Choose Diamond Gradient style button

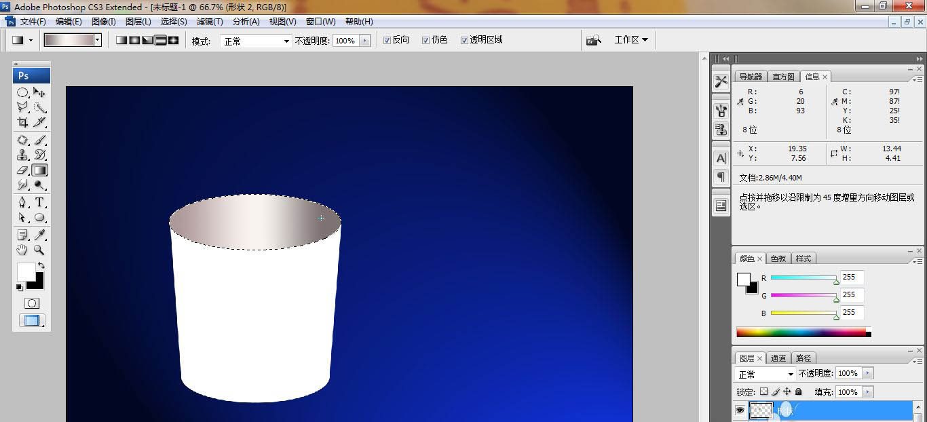coord(173,40)
